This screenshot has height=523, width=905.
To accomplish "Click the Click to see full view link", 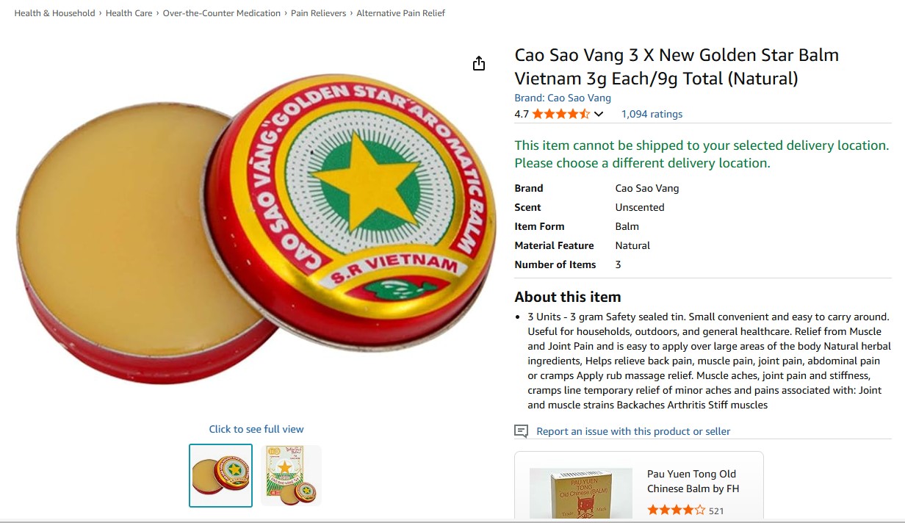I will click(x=256, y=428).
